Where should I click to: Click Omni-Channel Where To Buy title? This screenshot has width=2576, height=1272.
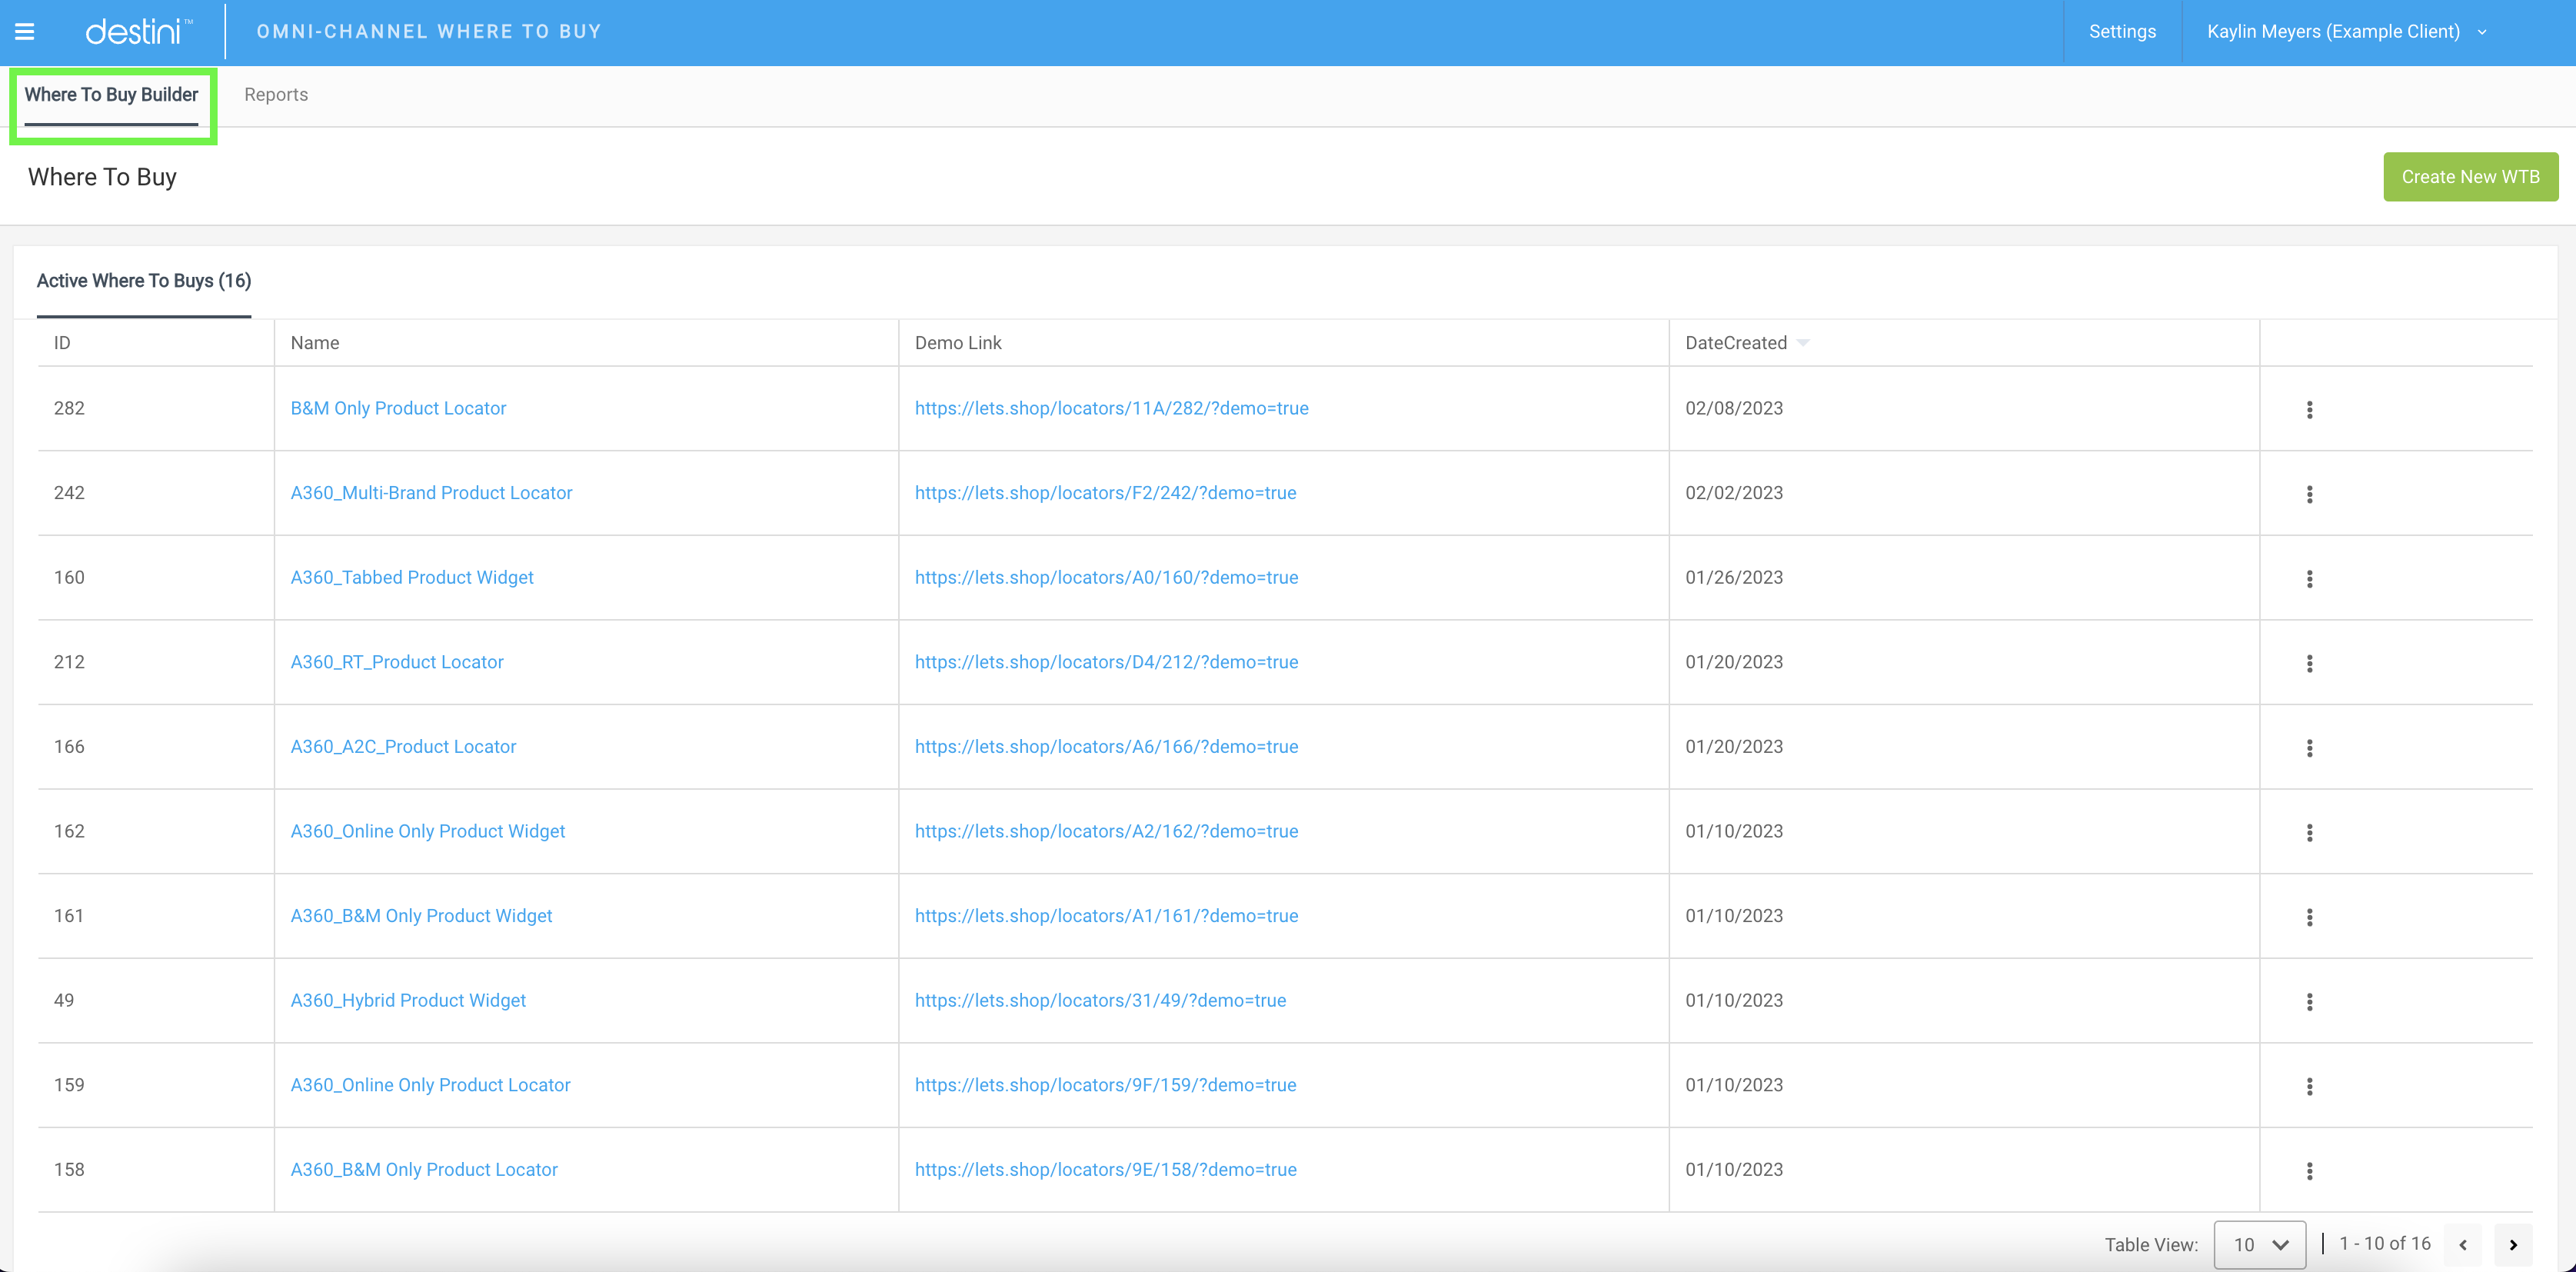coord(429,32)
